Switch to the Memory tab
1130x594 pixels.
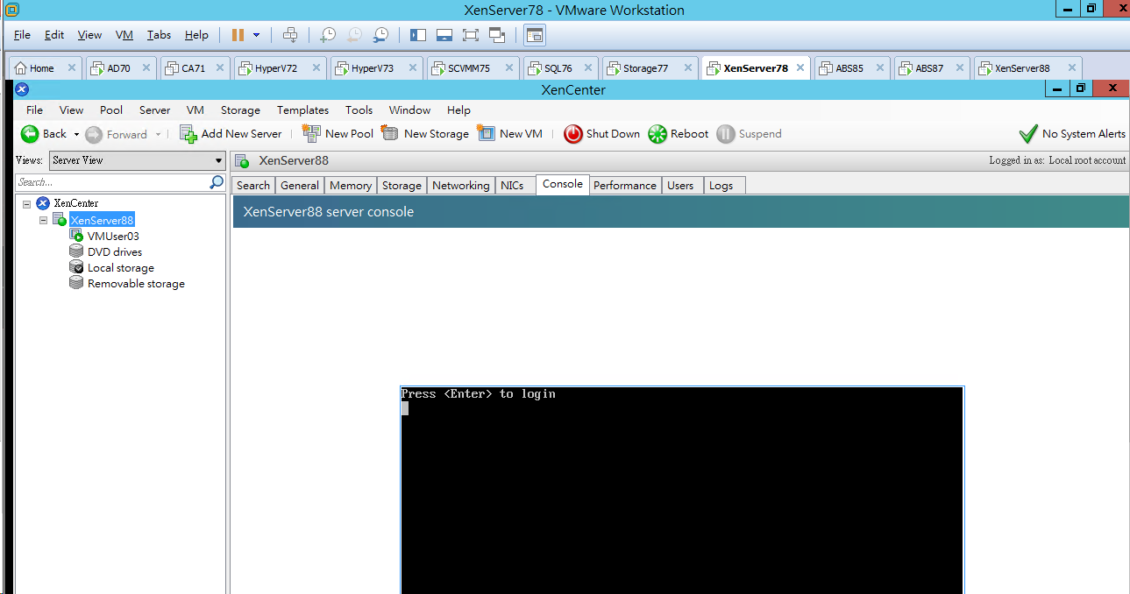[351, 186]
